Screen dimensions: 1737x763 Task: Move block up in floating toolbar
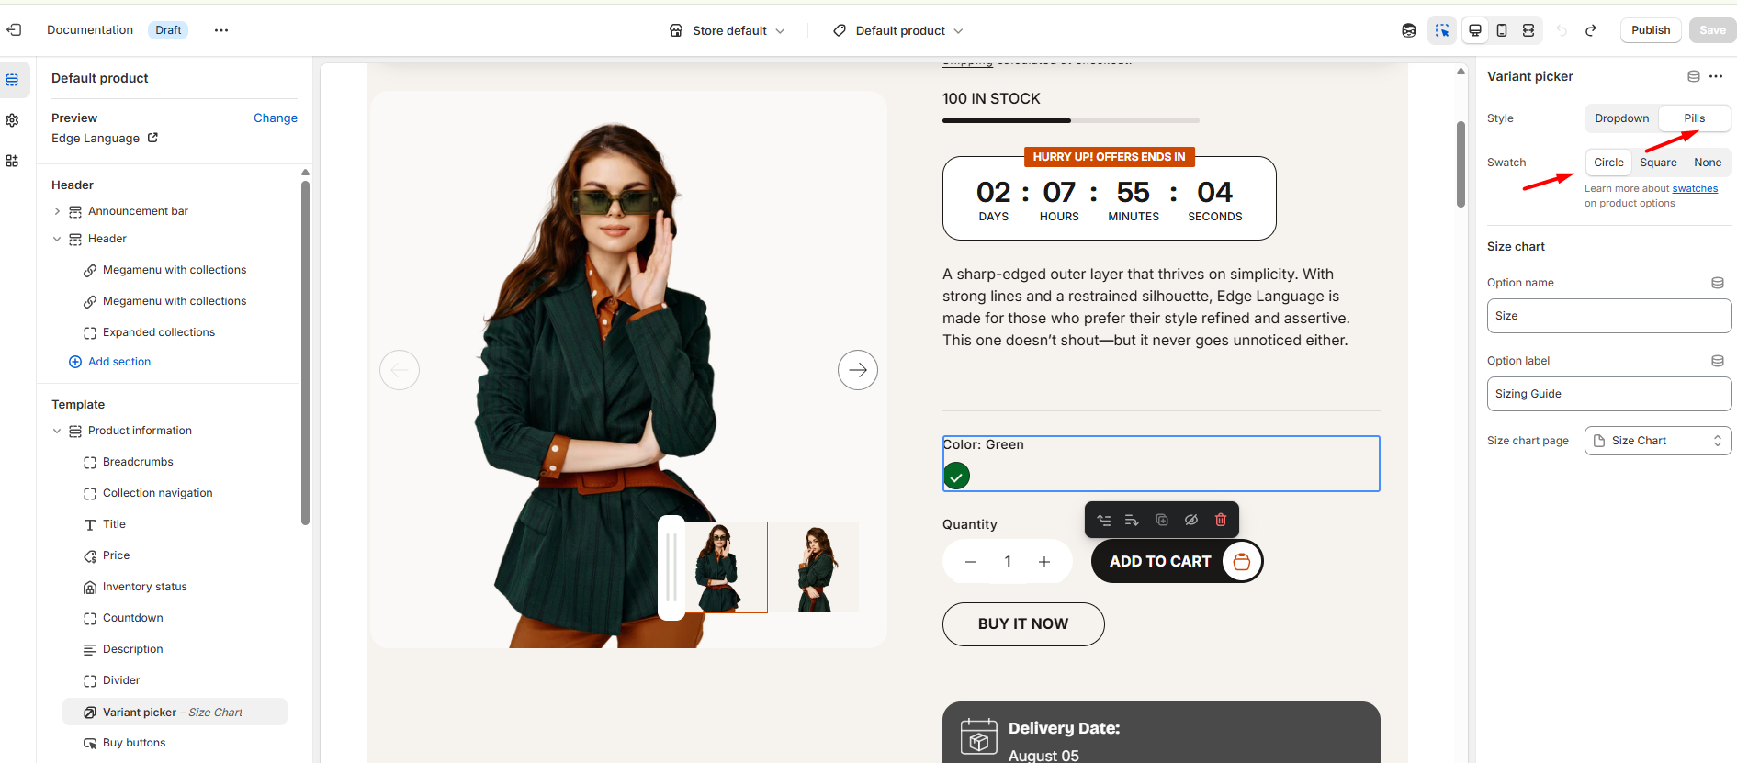point(1104,520)
